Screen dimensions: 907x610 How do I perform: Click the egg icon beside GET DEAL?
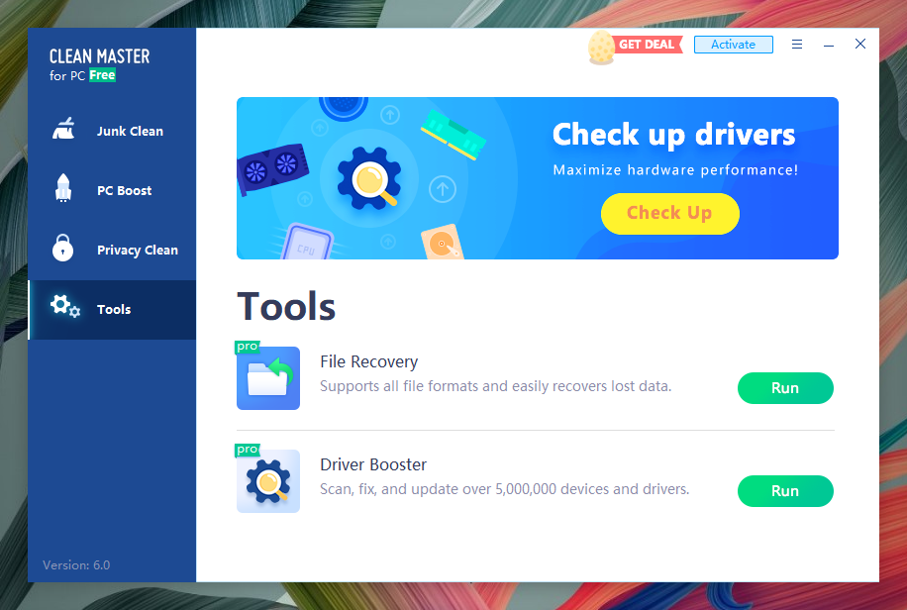(x=601, y=48)
